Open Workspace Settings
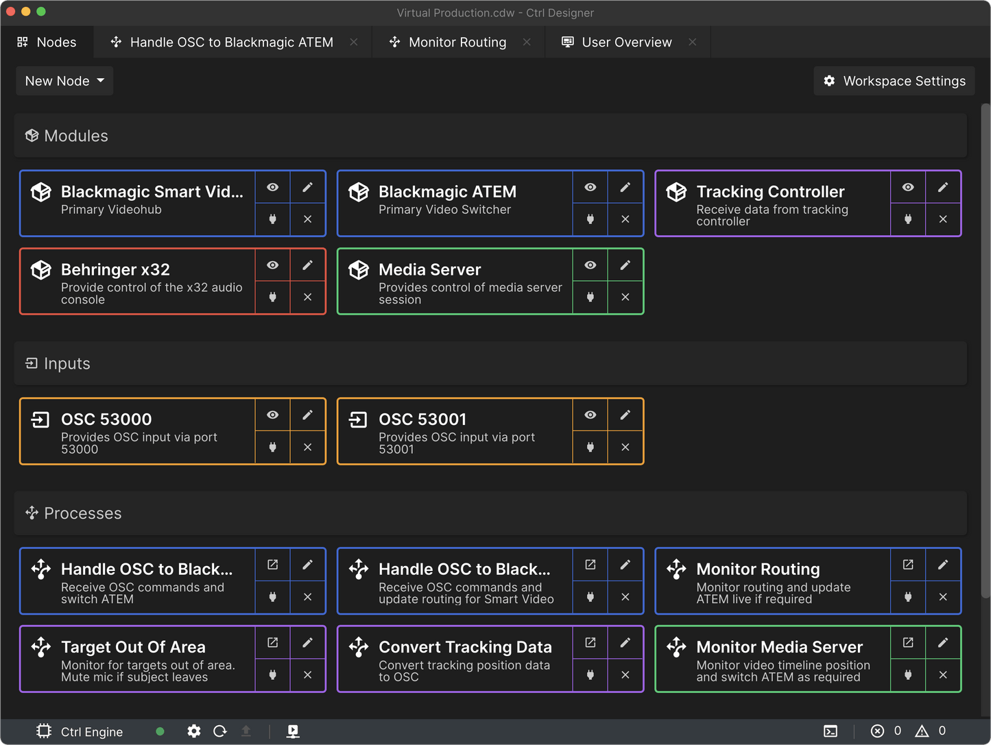This screenshot has width=991, height=745. click(x=894, y=81)
